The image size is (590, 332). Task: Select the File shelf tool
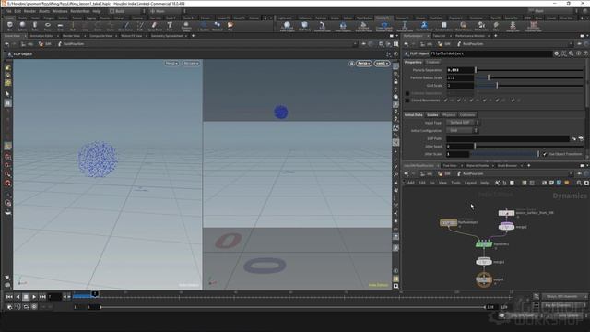[x=230, y=26]
